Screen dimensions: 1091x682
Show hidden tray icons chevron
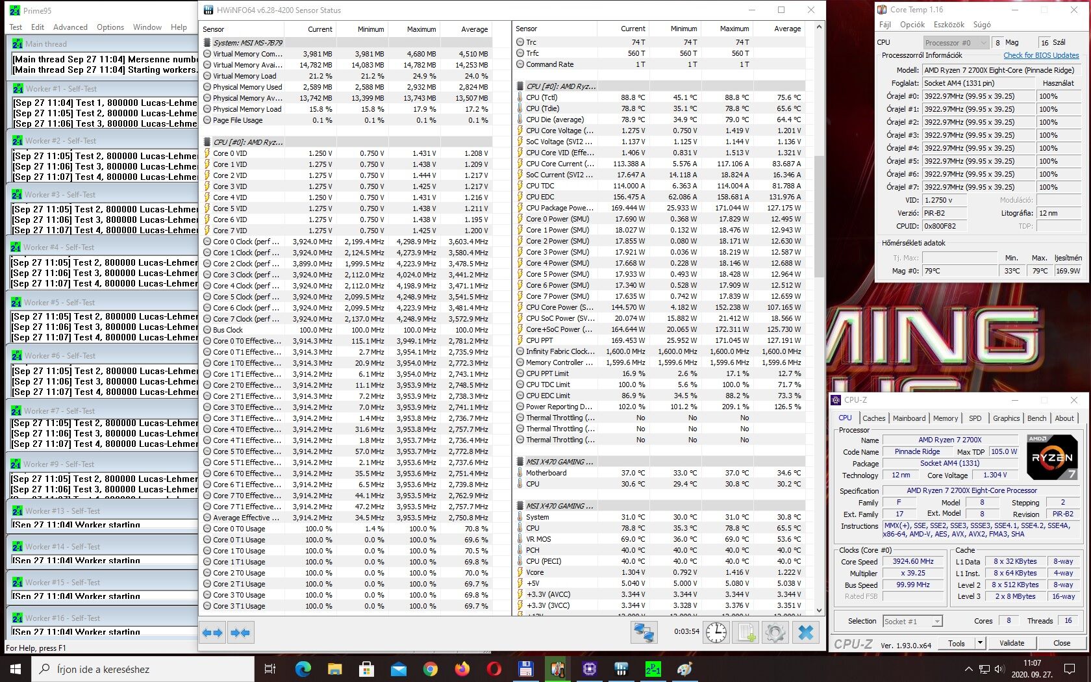pyautogui.click(x=969, y=669)
